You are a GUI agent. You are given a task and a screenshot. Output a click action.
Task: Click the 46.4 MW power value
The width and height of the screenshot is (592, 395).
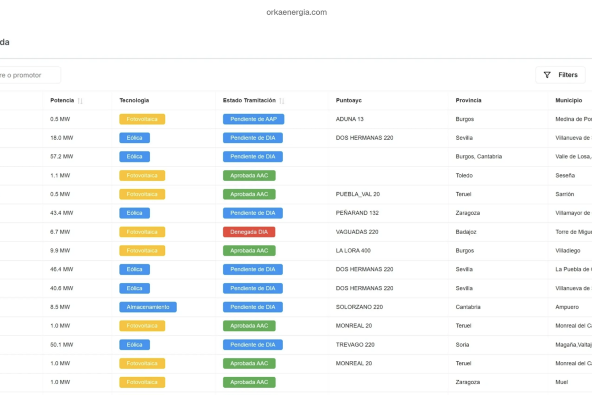(x=62, y=269)
